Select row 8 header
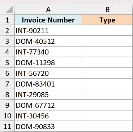This screenshot has height=132, width=133. tap(7, 94)
